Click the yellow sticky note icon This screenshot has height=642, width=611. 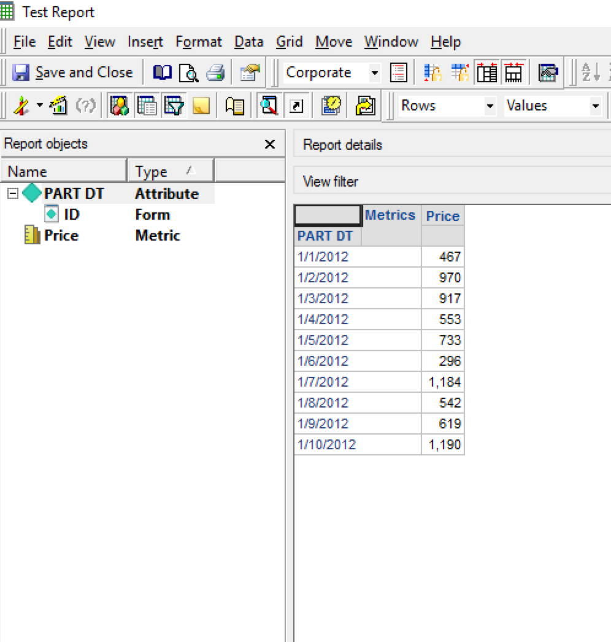(x=201, y=106)
